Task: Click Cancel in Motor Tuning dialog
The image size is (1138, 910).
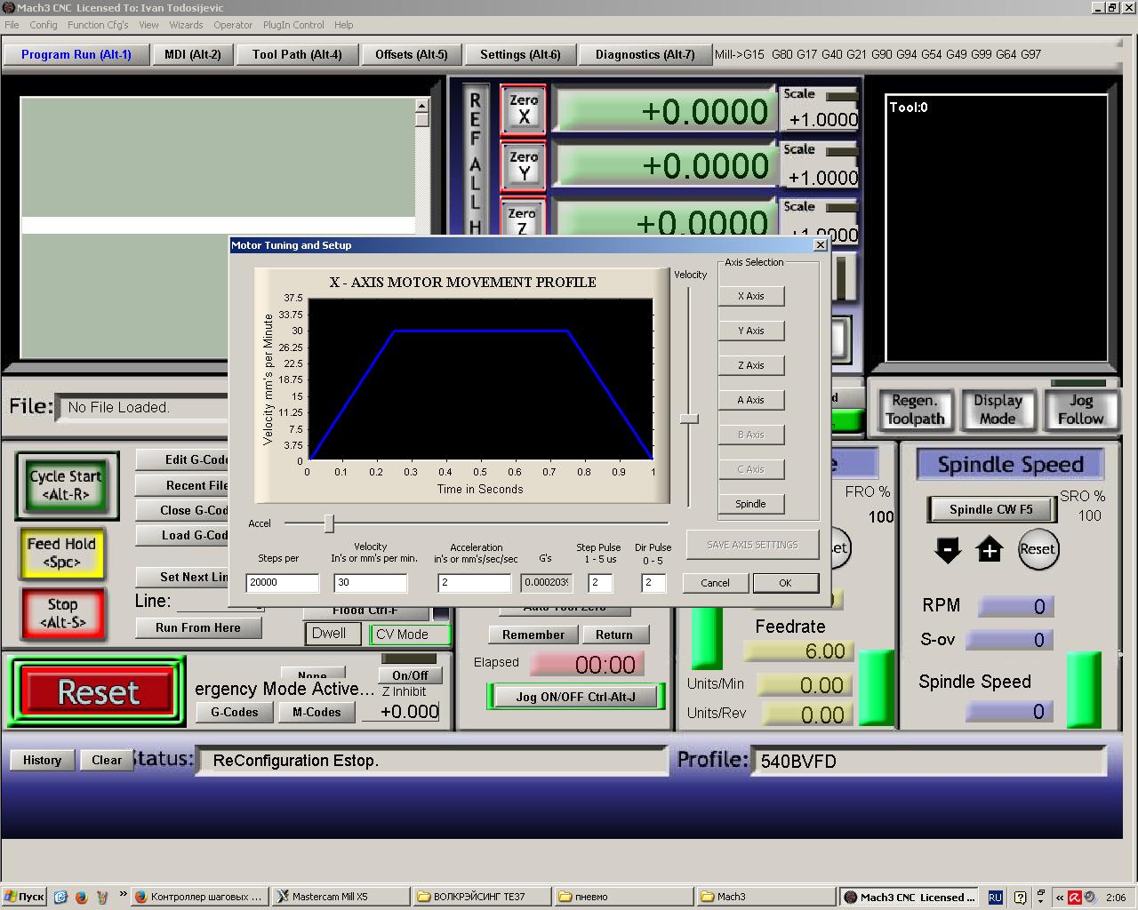Action: coord(715,583)
